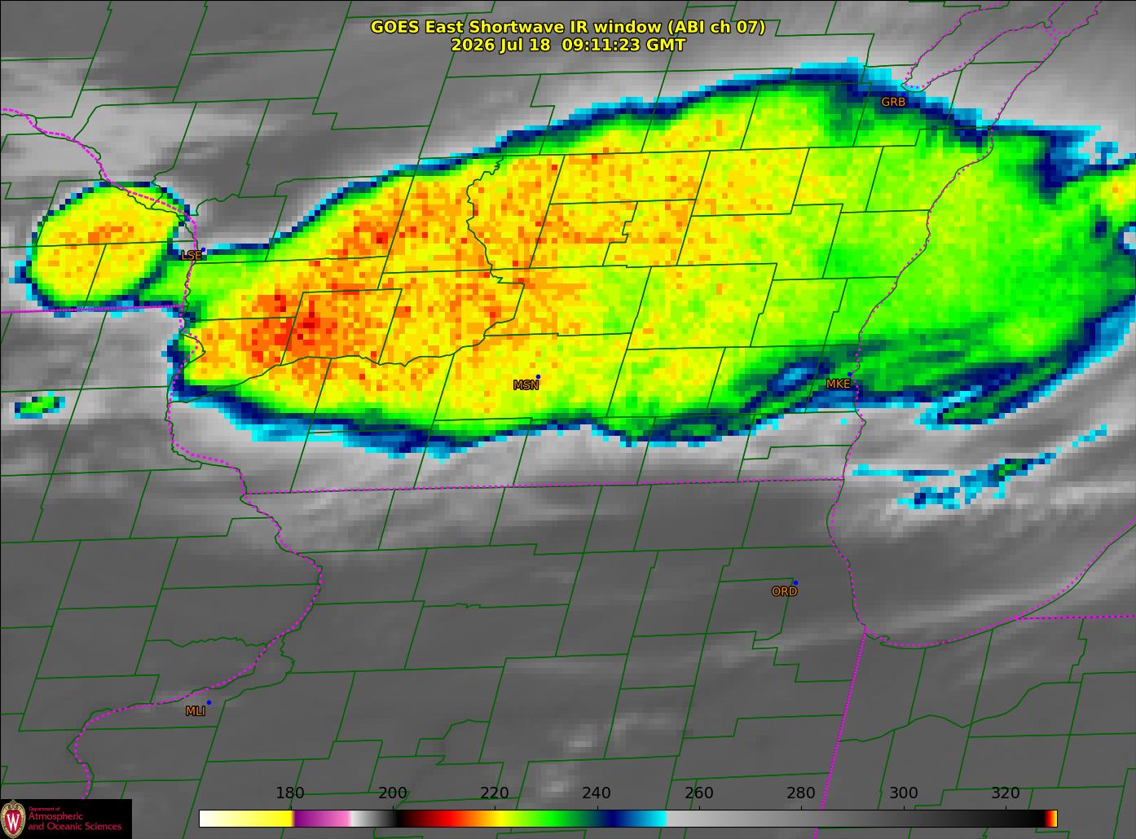Click the 200 label on color scale

pyautogui.click(x=393, y=793)
